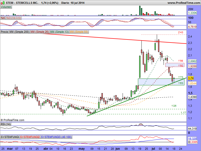Click the mar month label on time axis

click(10, 149)
